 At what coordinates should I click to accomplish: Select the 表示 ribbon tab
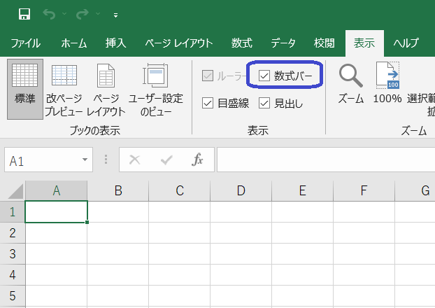[364, 43]
